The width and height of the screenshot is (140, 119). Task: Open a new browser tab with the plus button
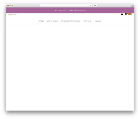point(133,6)
